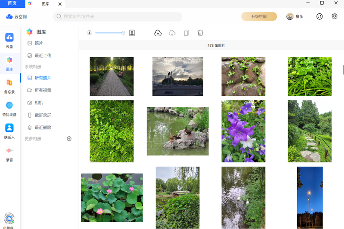344x229 pixels.
Task: Add a new album with plus icon
Action: click(x=69, y=139)
